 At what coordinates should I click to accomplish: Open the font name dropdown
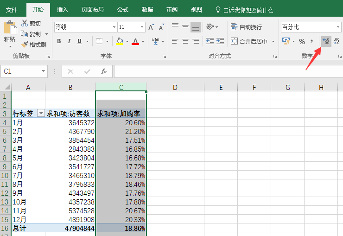tap(114, 27)
